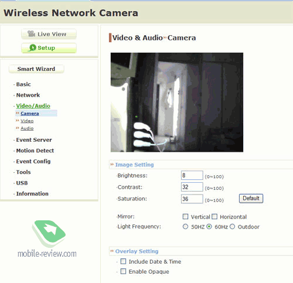Click the green Setup icon
293x283 pixels.
[x=32, y=47]
